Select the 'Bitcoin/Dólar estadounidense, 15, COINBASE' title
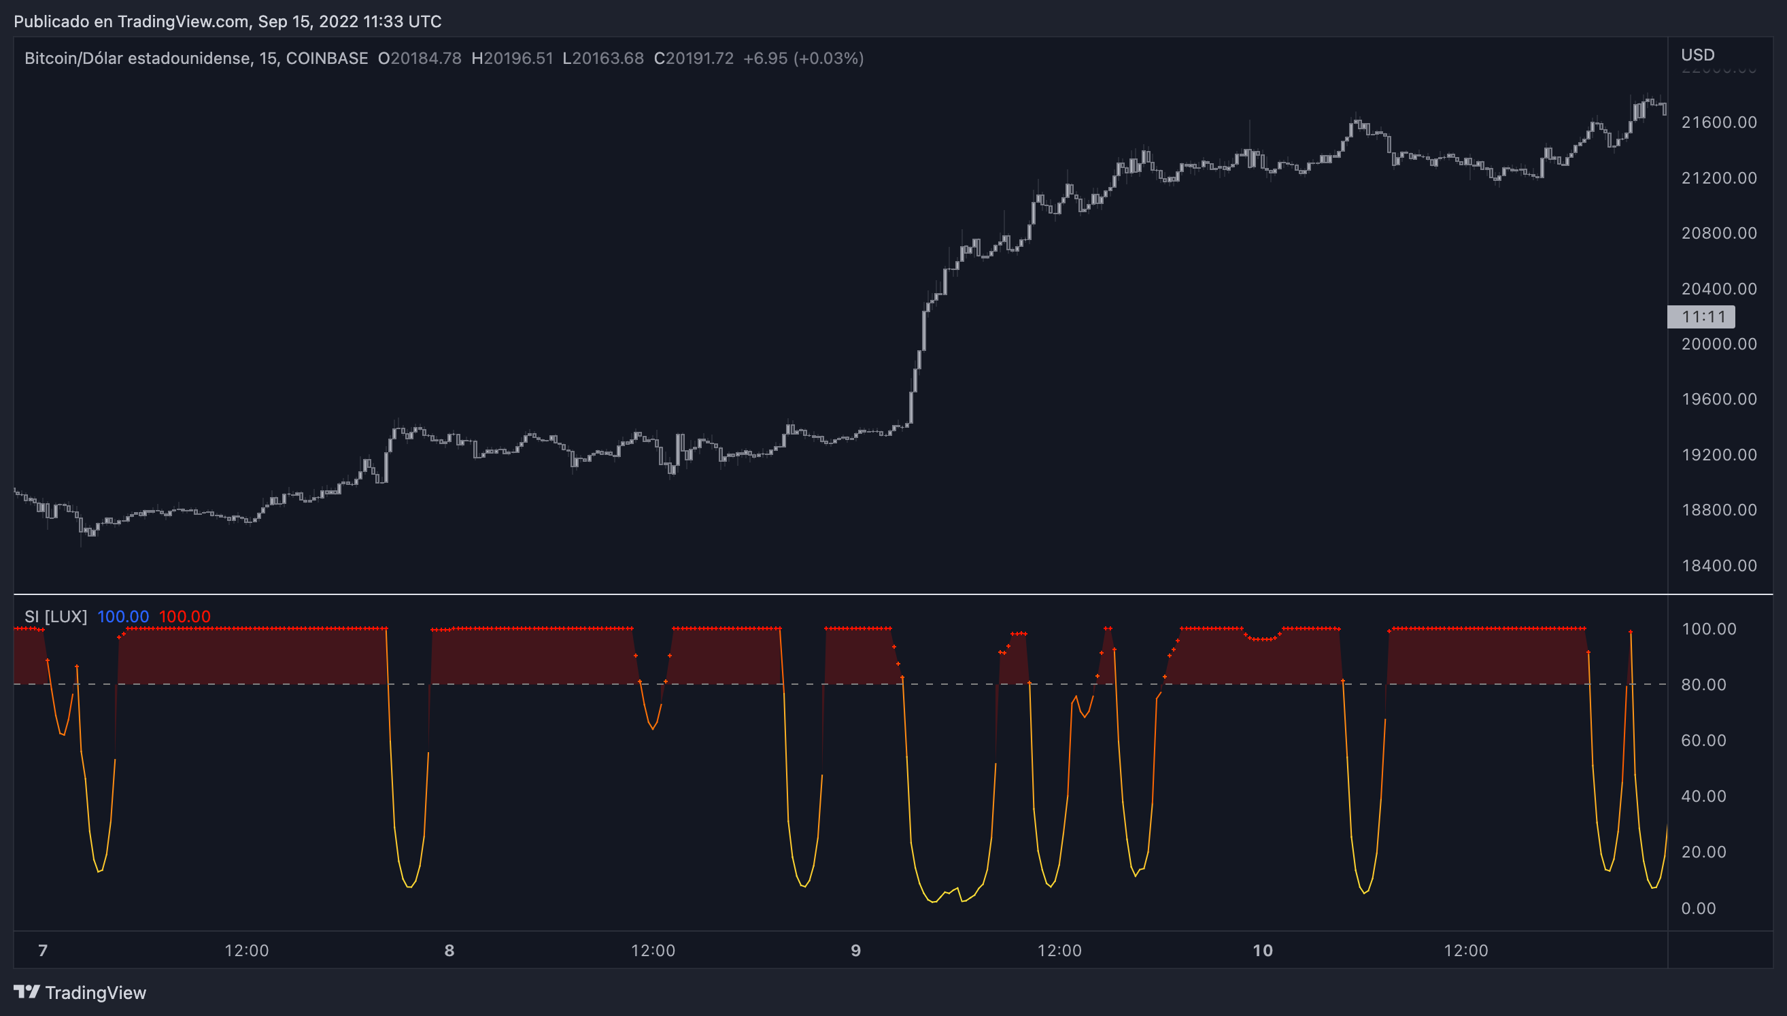 click(196, 58)
